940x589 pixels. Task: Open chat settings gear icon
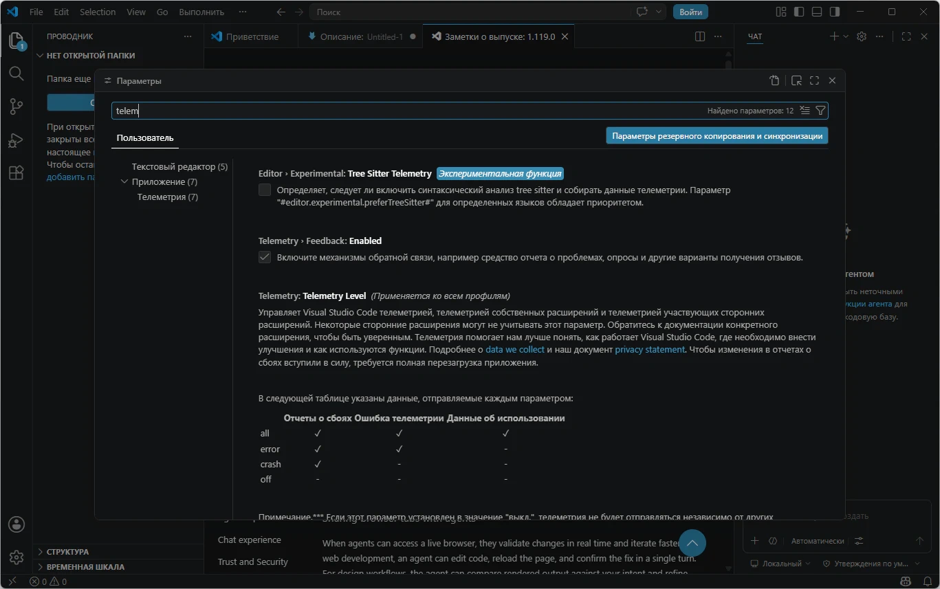862,36
